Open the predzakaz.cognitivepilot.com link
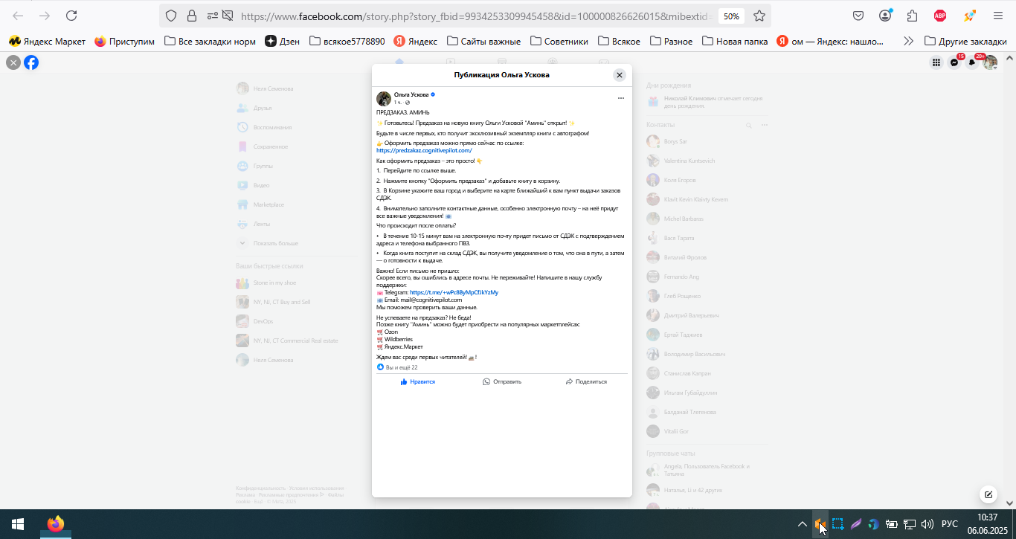The height and width of the screenshot is (539, 1016). coord(424,150)
